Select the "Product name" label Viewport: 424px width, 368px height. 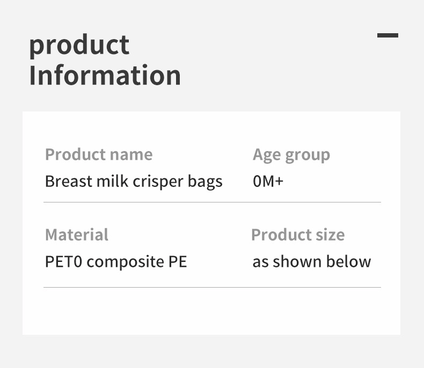pyautogui.click(x=99, y=154)
